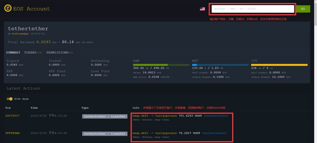
Task: Open transaction 9FFFE4EA
Action: [x=13, y=133]
